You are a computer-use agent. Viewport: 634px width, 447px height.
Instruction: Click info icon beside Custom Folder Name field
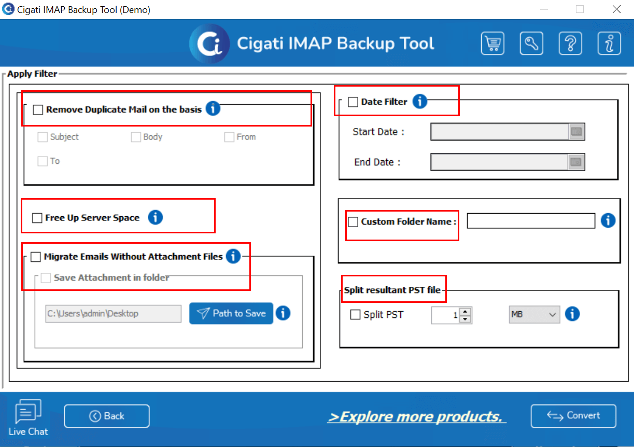pyautogui.click(x=608, y=220)
